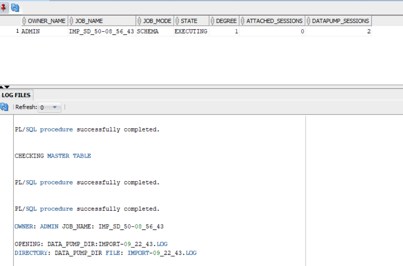Switch to the LOG FILES tab

[x=16, y=95]
